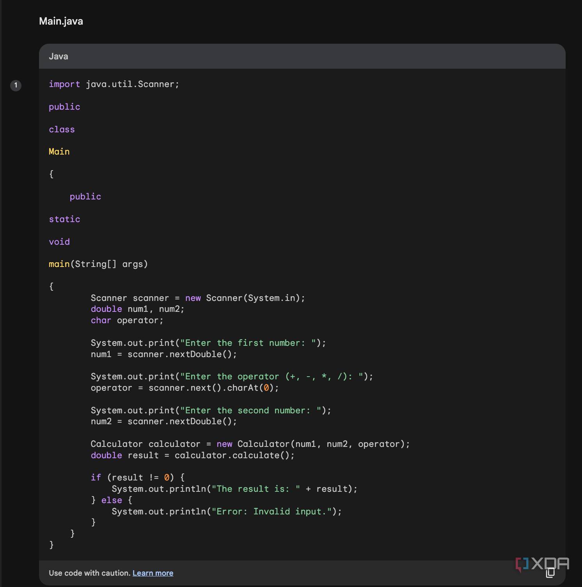This screenshot has height=587, width=582.
Task: Click the yellow Main class name
Action: click(x=59, y=151)
